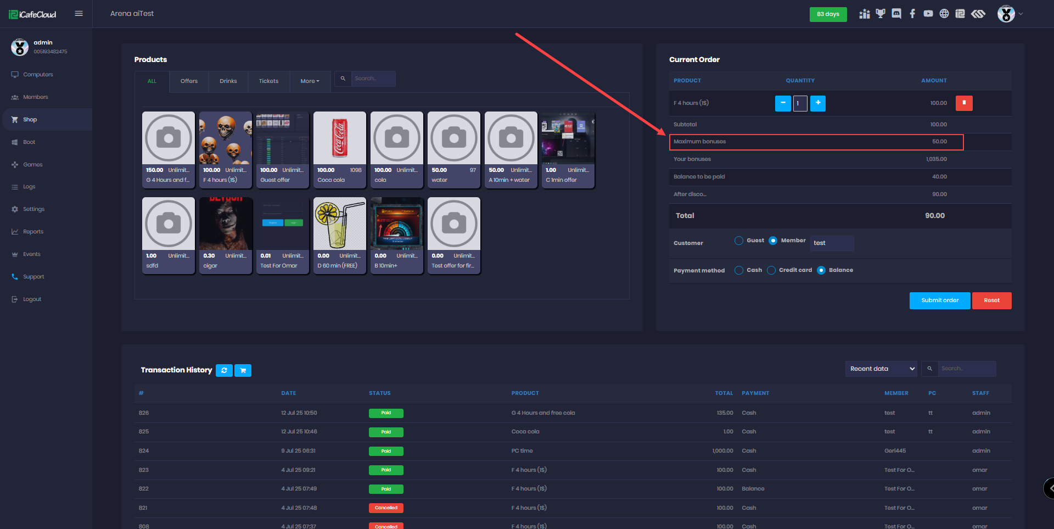Delete F 4 hours item with trash icon
1054x529 pixels.
[964, 103]
